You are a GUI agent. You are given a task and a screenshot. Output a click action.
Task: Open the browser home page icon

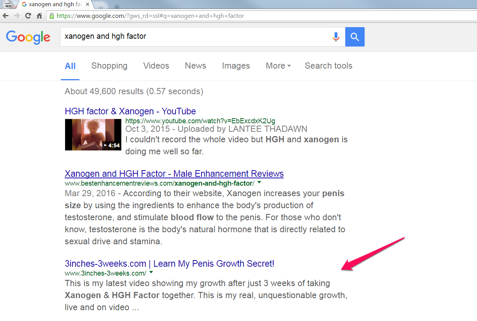pos(39,16)
